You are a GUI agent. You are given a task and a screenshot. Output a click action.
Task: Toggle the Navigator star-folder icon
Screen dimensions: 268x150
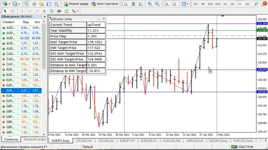coord(41,4)
